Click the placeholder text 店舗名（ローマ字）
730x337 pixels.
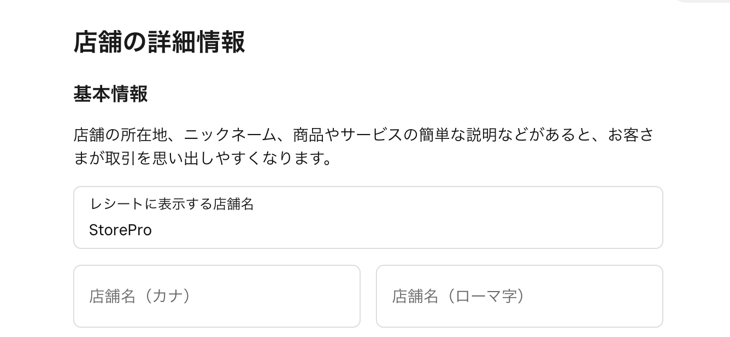(457, 296)
